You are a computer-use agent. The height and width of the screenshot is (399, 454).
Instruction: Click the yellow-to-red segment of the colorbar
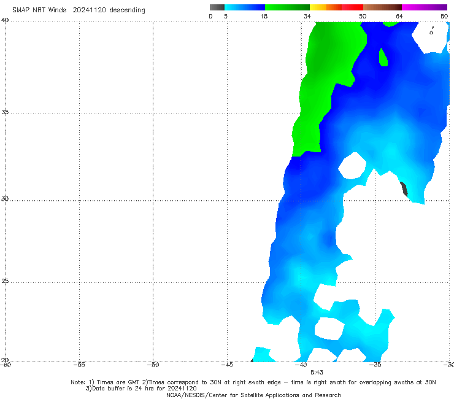coord(336,7)
